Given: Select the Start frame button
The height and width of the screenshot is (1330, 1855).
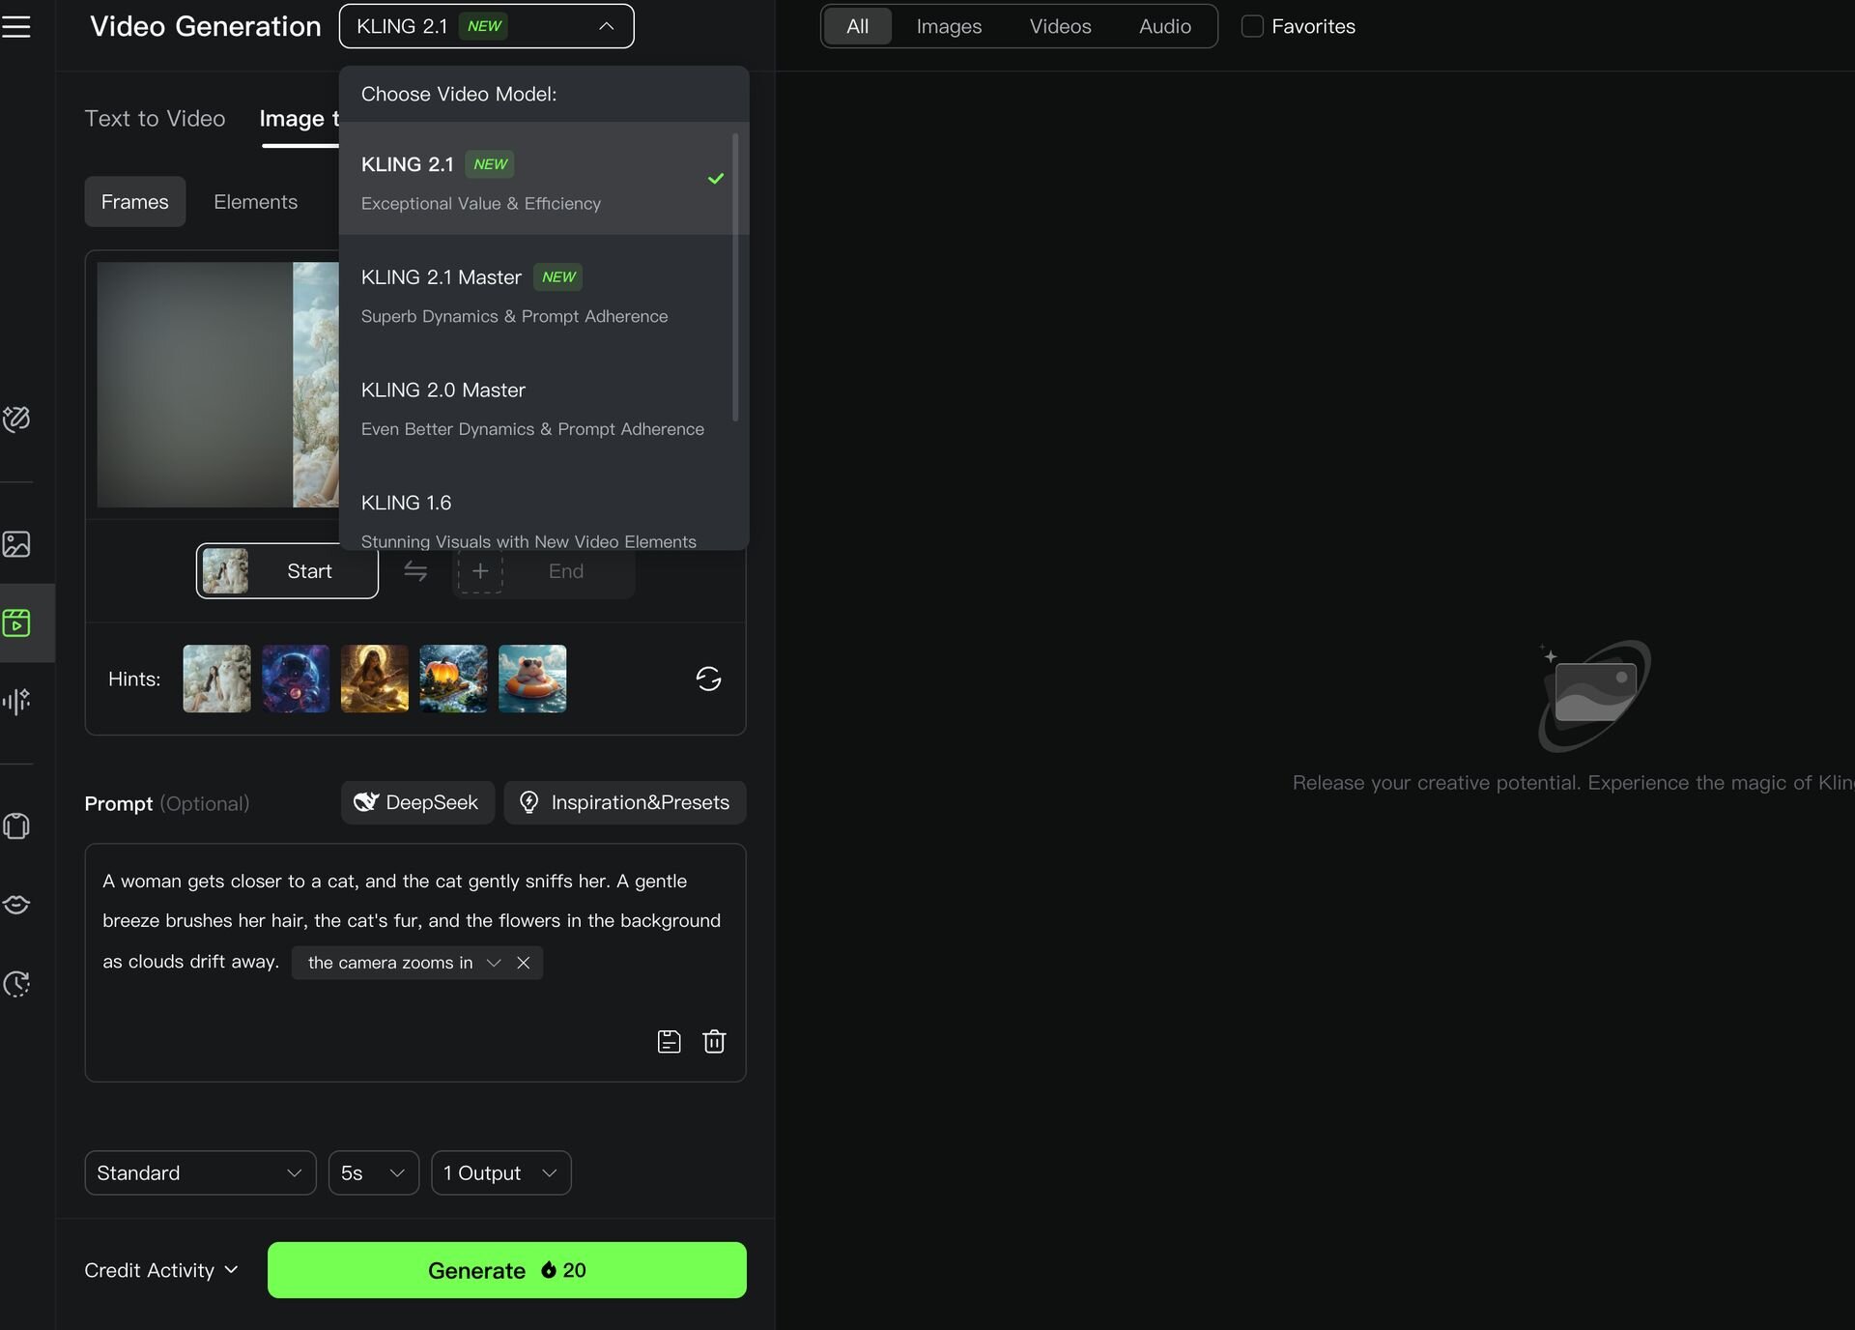Looking at the screenshot, I should 287,571.
